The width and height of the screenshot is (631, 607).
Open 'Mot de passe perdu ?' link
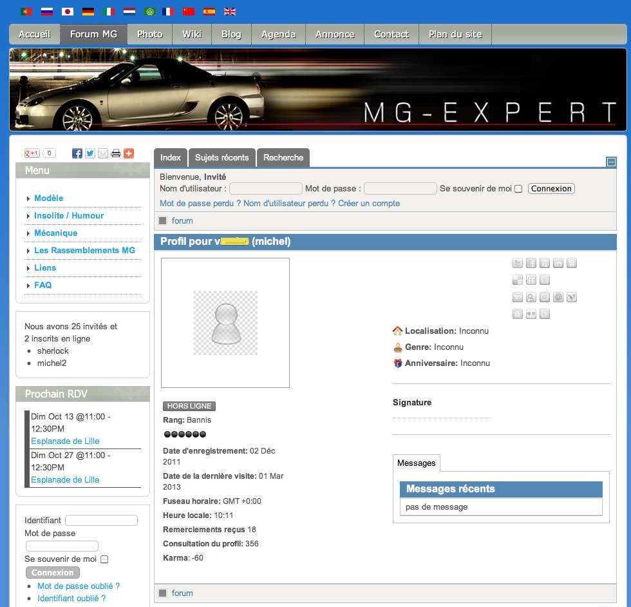click(200, 204)
